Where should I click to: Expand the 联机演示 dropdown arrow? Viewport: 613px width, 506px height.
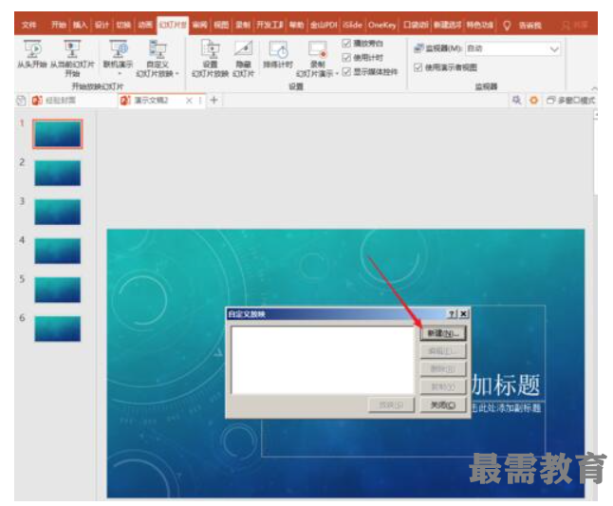120,73
